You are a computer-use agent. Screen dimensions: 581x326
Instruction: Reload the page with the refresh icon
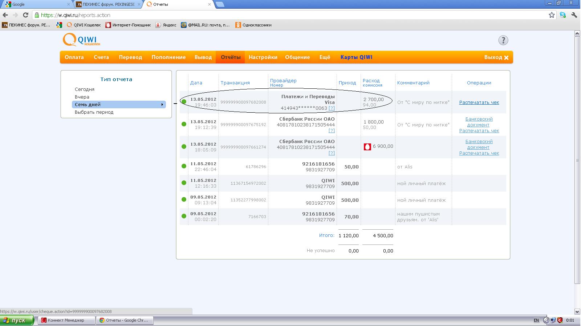pos(25,15)
